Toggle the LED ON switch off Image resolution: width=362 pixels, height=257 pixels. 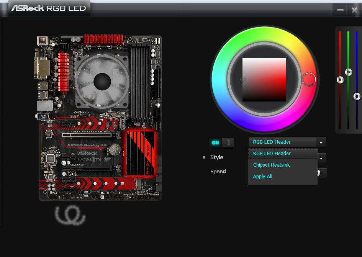click(221, 142)
